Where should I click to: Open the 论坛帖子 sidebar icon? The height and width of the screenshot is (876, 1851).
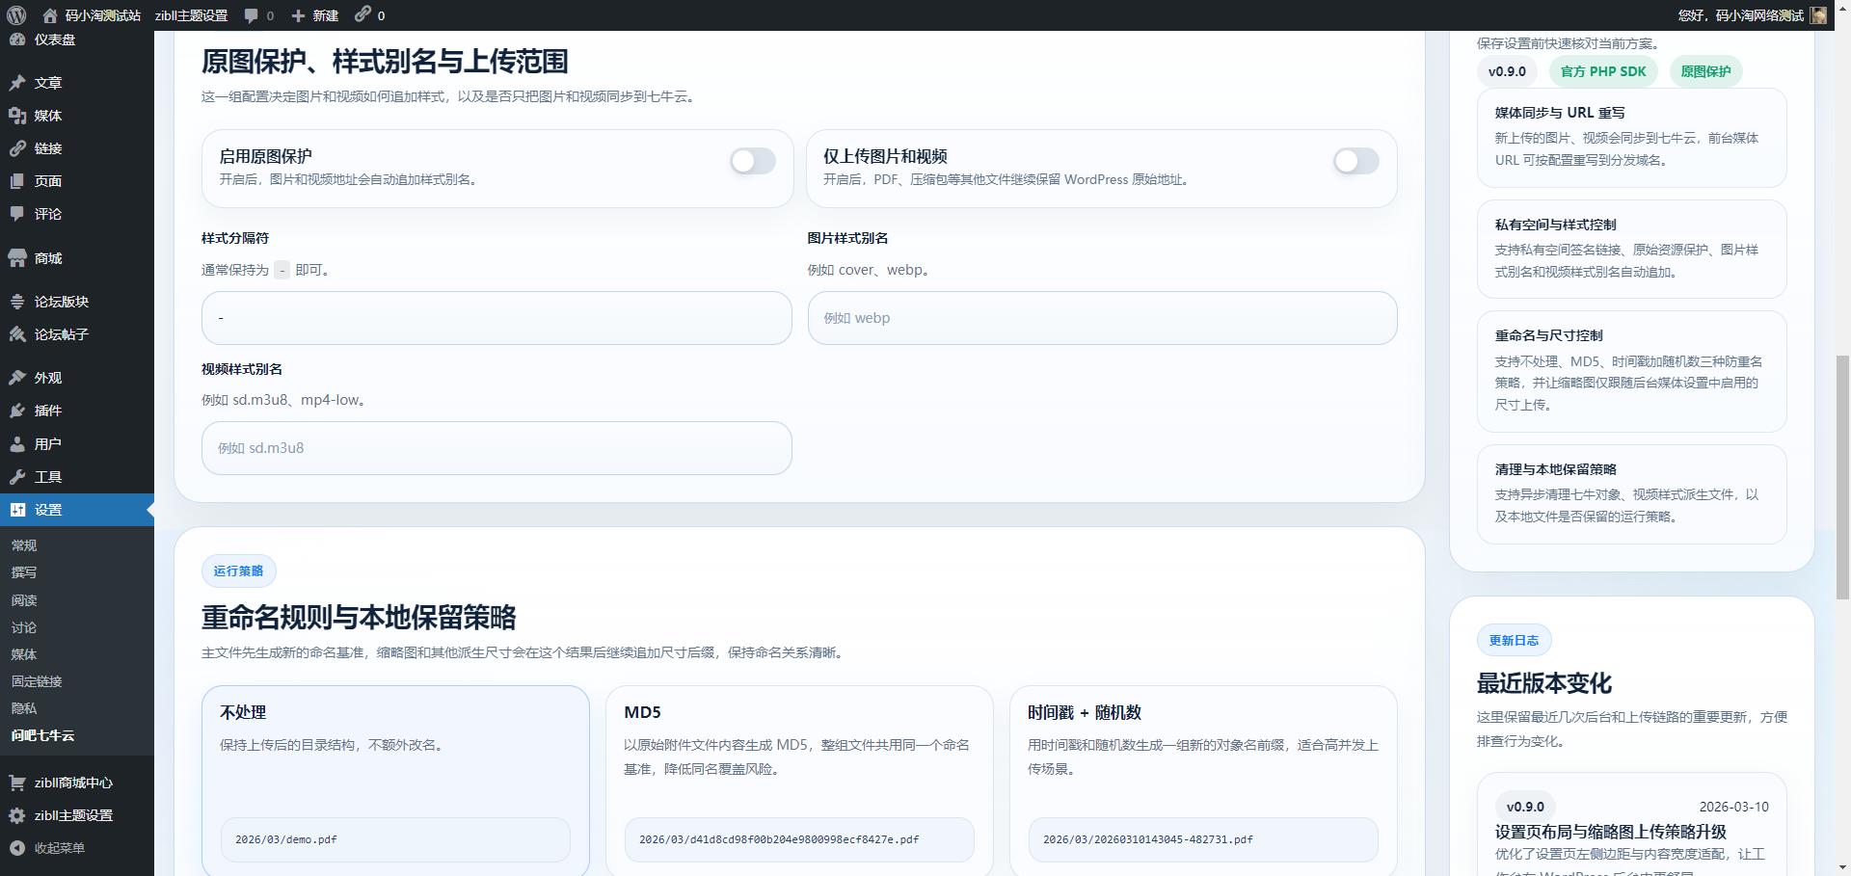17,334
